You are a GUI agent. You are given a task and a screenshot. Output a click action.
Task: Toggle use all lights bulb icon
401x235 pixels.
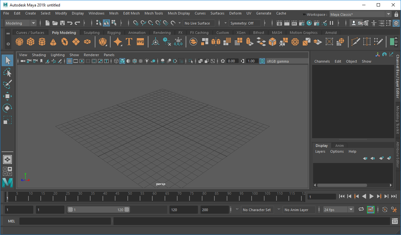tap(147, 61)
